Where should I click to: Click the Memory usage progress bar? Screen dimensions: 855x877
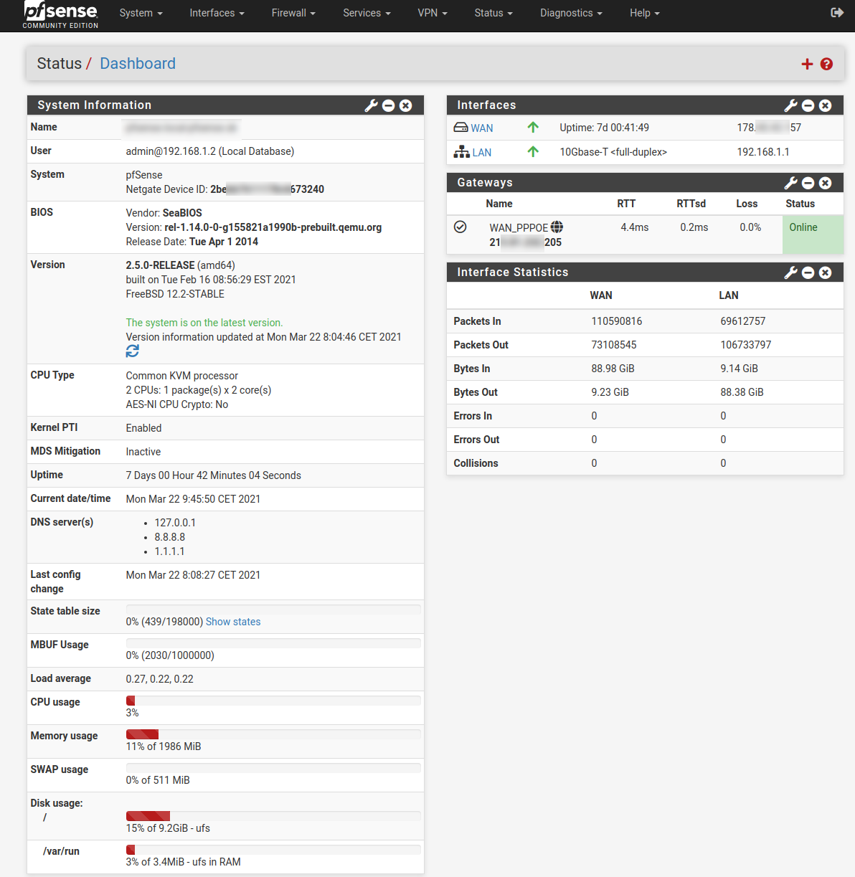[x=273, y=734]
